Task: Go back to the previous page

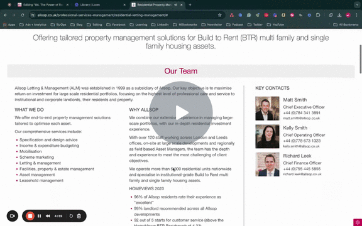Action: click(5, 15)
